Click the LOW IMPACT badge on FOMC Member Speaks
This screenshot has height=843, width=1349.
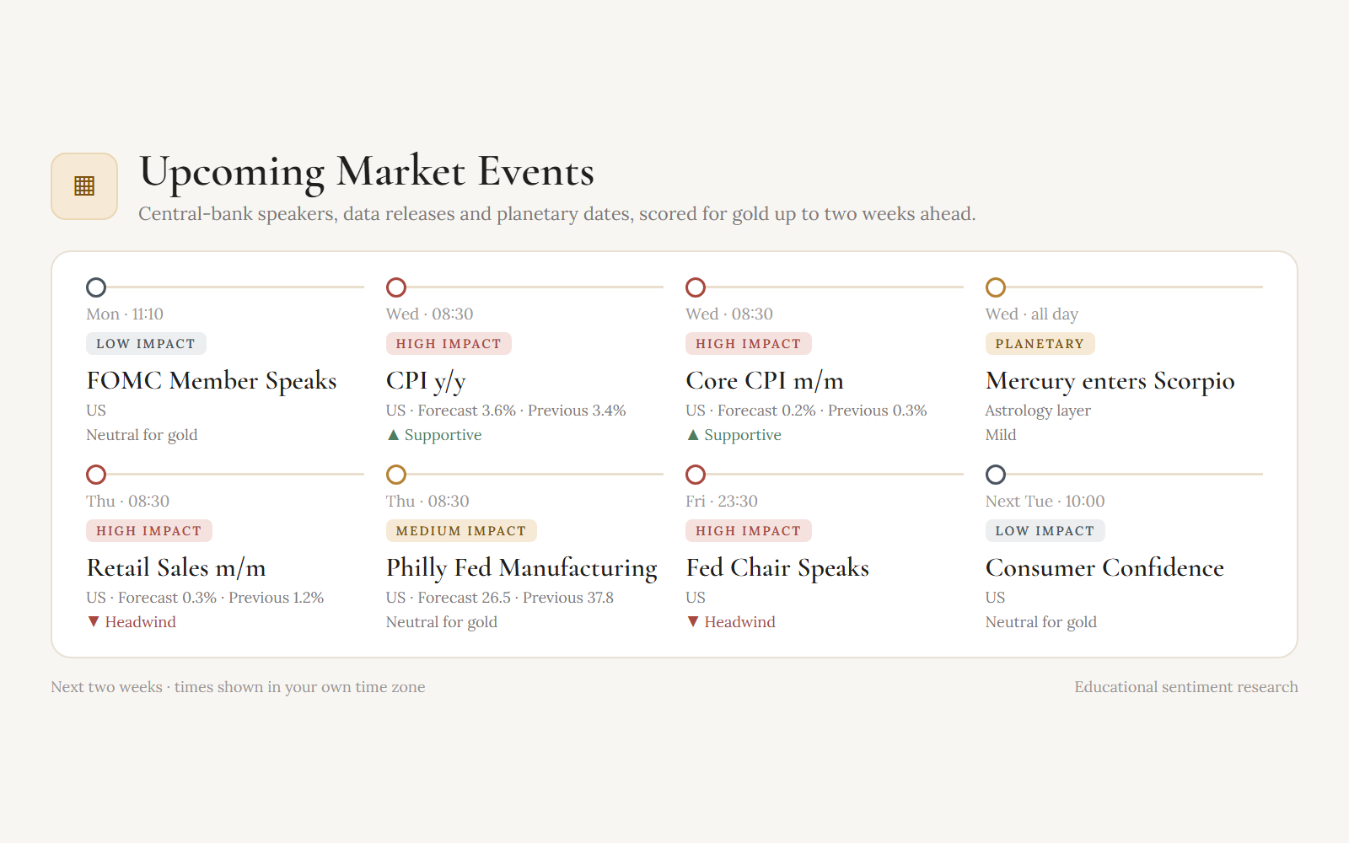[146, 344]
